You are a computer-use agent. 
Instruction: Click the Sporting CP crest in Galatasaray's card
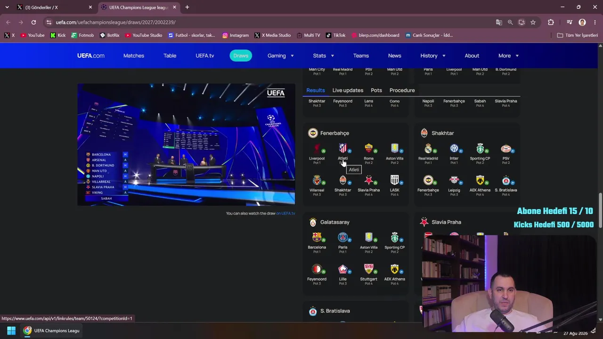click(x=394, y=238)
